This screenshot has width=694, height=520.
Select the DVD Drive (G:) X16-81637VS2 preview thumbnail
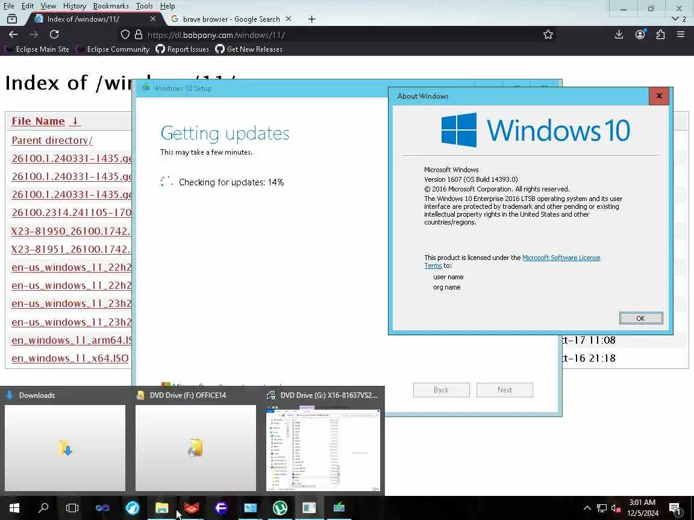[324, 448]
